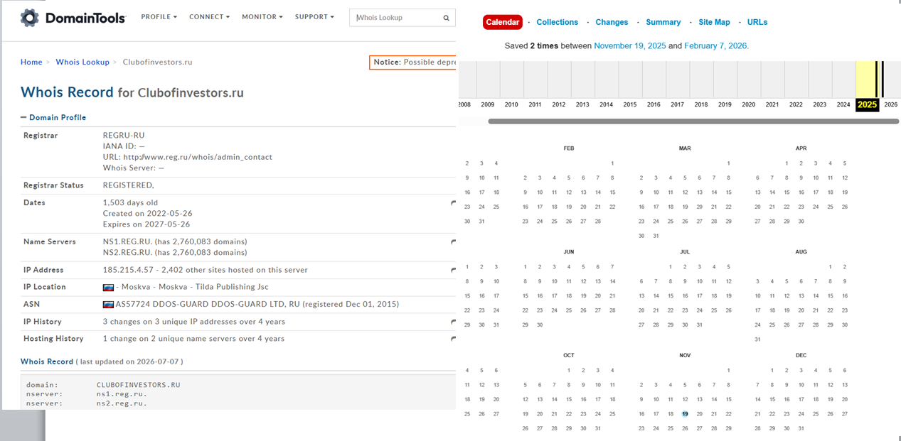Click the AS57724 DDOS-GUARD ASN text
This screenshot has width=901, height=441.
coord(257,305)
